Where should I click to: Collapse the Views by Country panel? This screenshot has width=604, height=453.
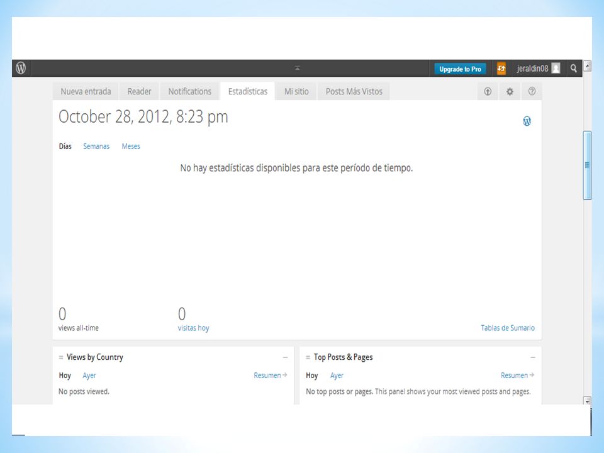285,357
